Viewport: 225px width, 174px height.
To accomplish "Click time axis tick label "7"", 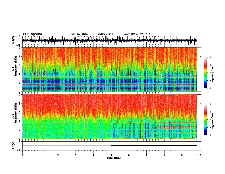I will (147, 155).
